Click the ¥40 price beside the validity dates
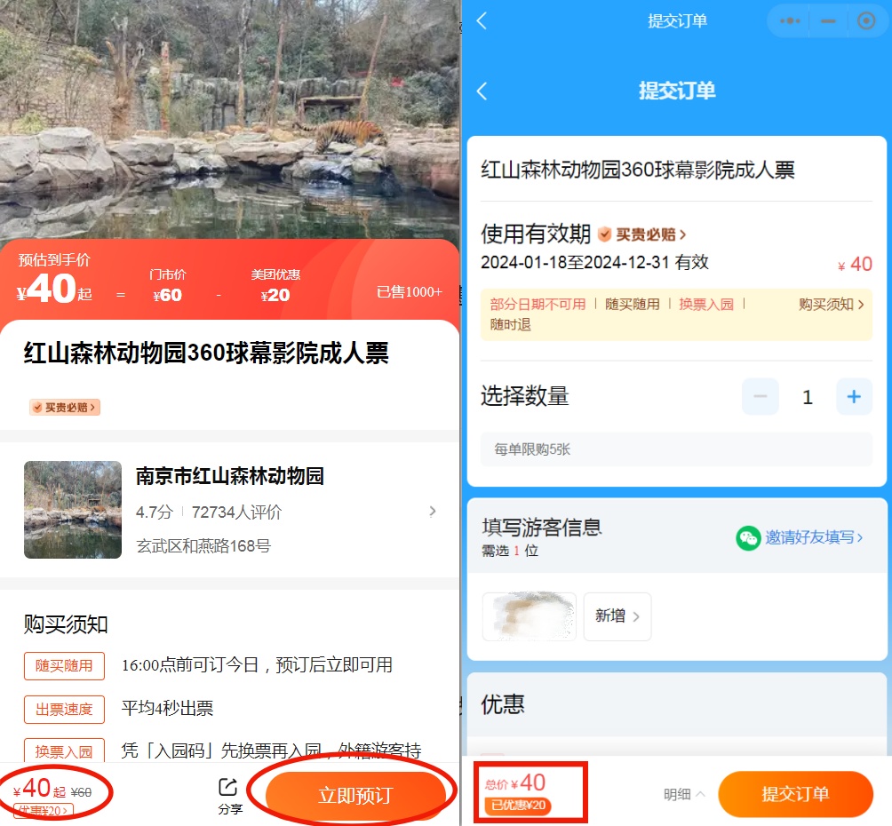 pyautogui.click(x=855, y=265)
